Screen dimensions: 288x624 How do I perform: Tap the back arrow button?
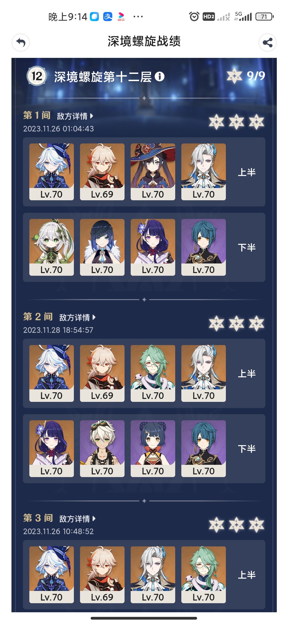point(21,42)
